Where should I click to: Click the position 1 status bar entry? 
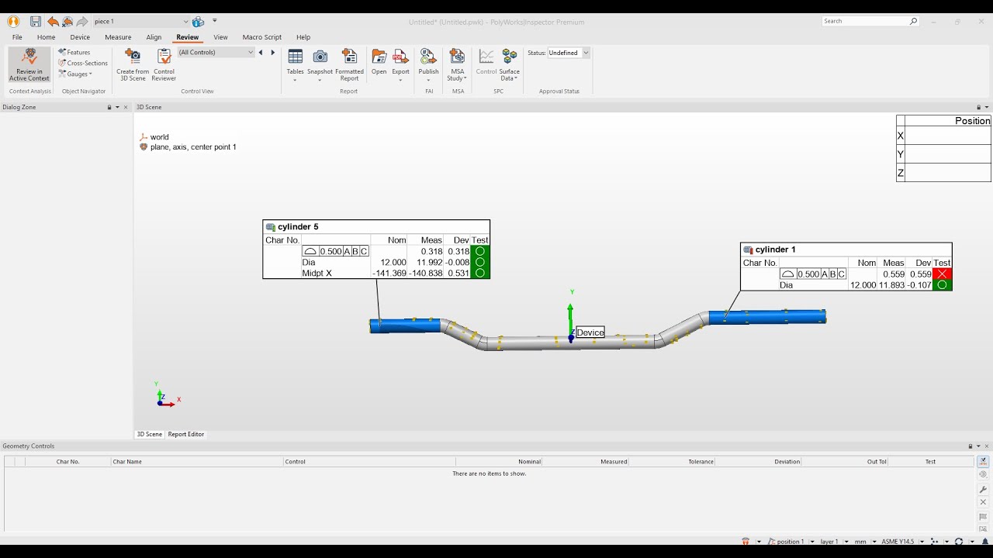pyautogui.click(x=786, y=542)
